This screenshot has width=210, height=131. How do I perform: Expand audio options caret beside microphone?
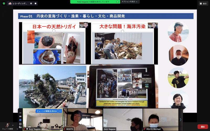(13, 125)
